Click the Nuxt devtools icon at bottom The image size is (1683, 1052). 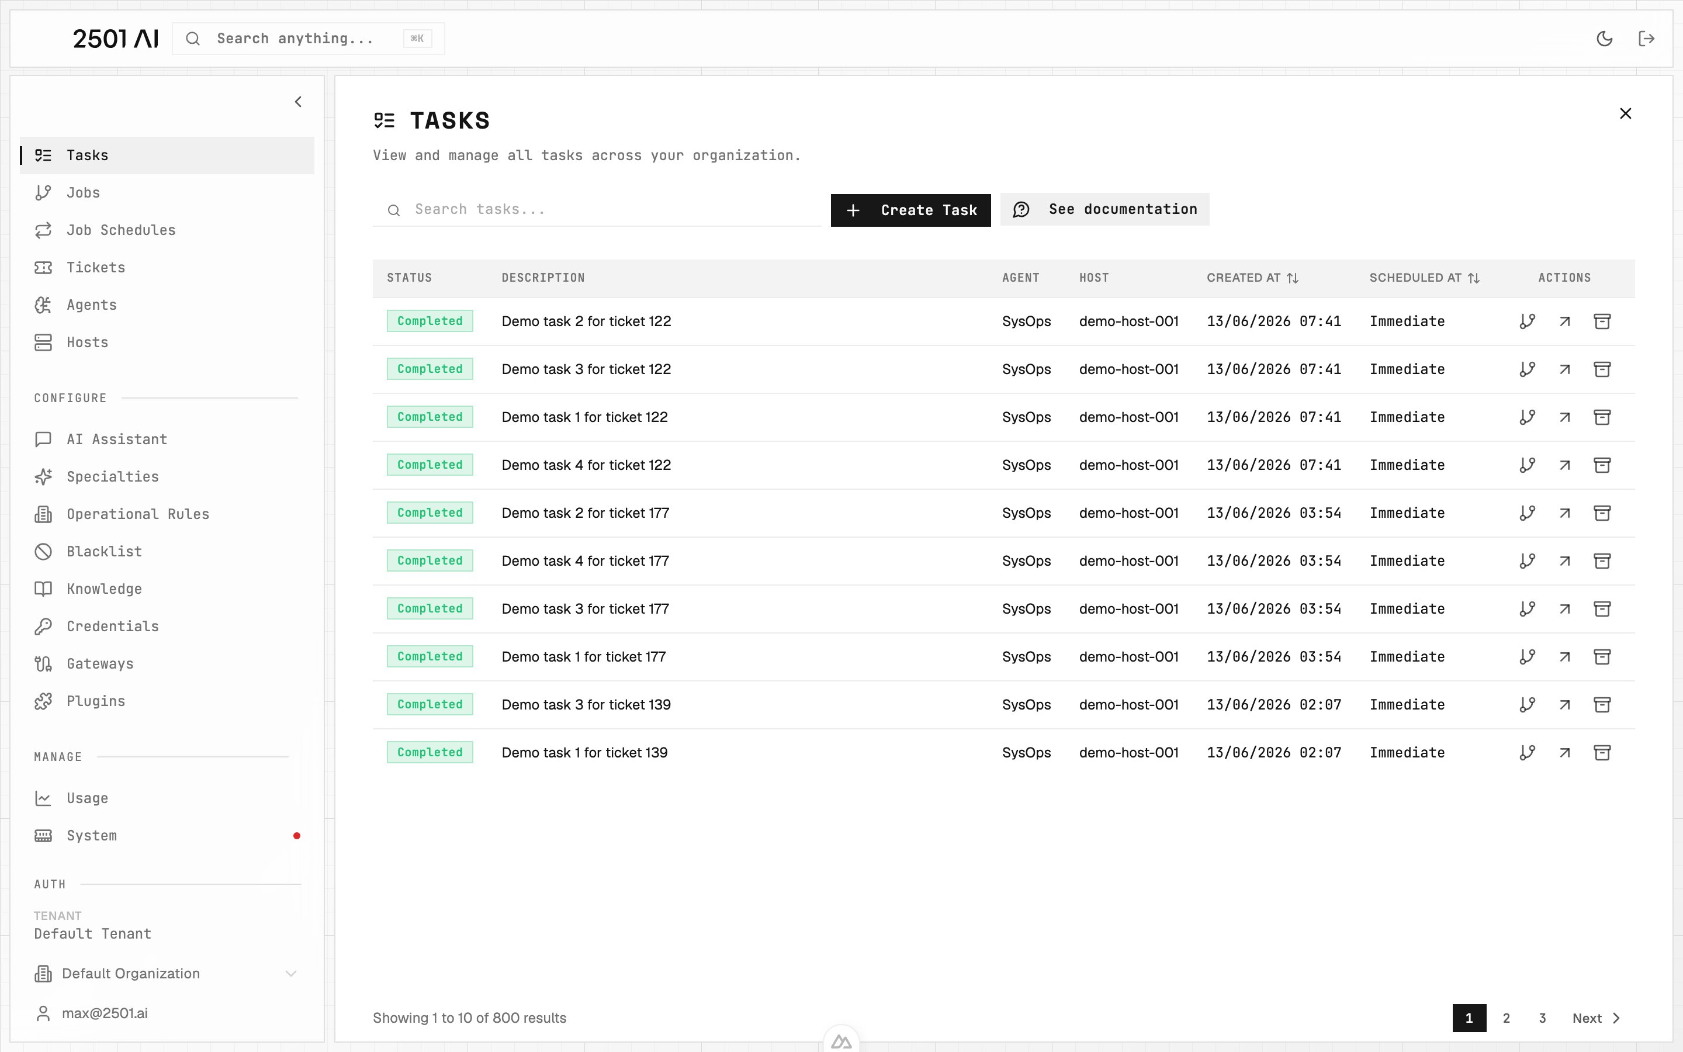pyautogui.click(x=841, y=1041)
